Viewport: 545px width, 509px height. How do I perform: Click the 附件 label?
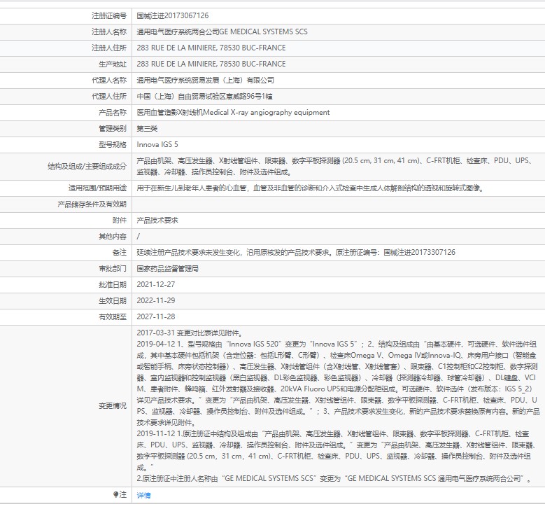pyautogui.click(x=120, y=221)
